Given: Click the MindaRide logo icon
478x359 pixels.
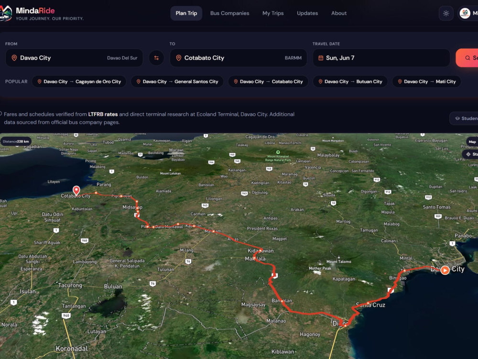Looking at the screenshot, I should tap(5, 13).
